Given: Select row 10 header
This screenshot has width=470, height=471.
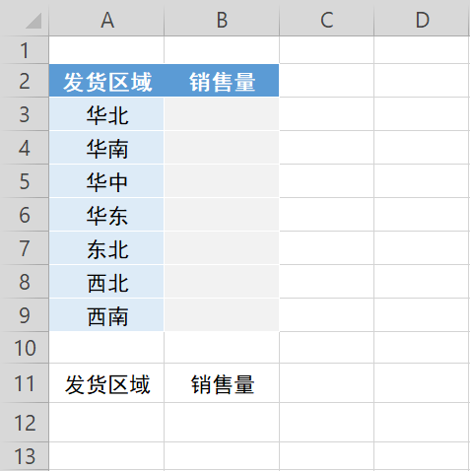Looking at the screenshot, I should (x=25, y=348).
